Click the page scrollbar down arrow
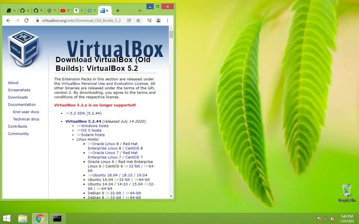Viewport: 359px width, 224px height. click(171, 197)
